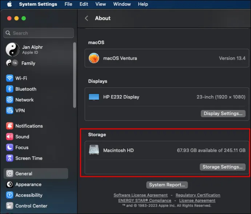Open Bluetooth settings icon

tap(9, 89)
